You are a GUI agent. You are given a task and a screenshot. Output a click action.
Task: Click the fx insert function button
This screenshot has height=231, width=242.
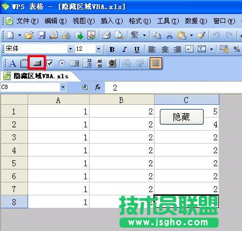coord(98,87)
